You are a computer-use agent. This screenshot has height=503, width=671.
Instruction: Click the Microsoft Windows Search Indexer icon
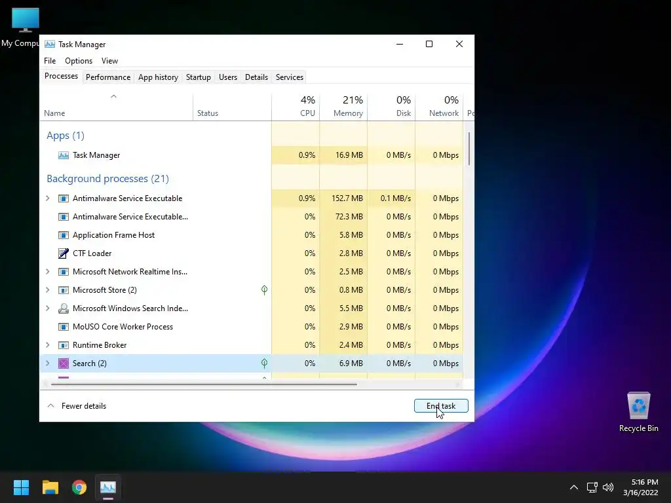point(64,308)
